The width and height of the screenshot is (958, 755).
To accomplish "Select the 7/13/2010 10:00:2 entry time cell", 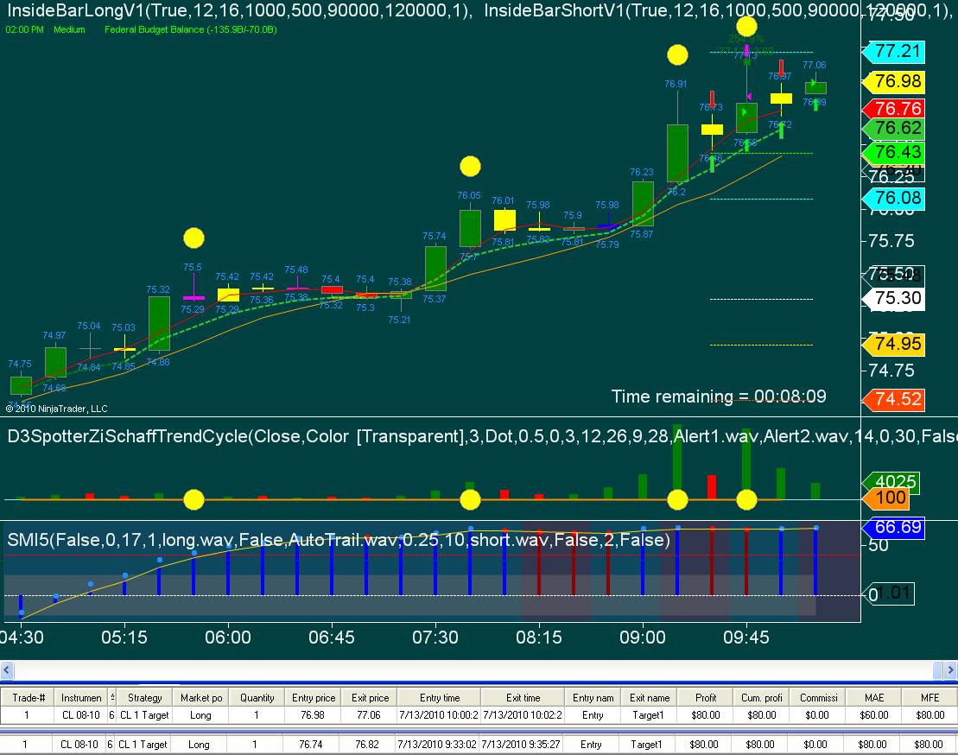I will pyautogui.click(x=439, y=714).
